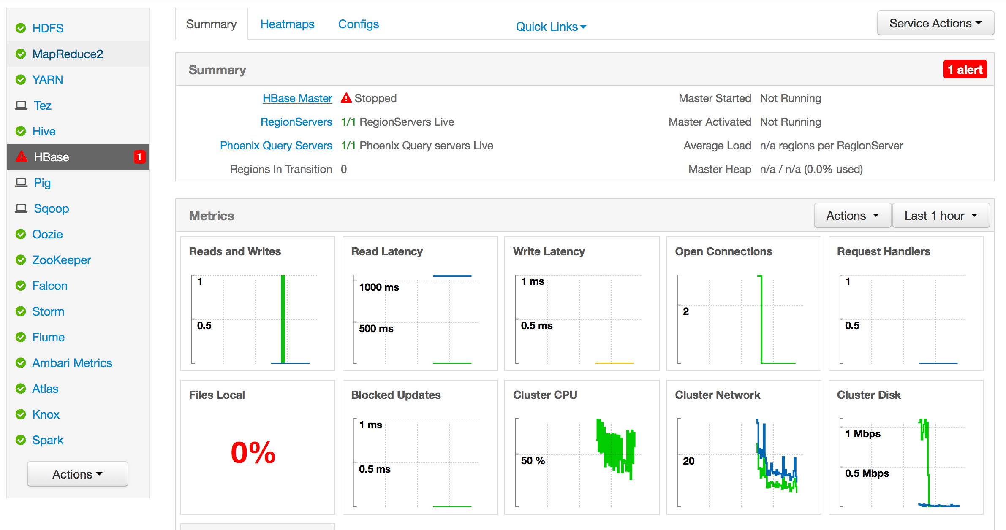This screenshot has width=1006, height=530.
Task: Open the Metrics Actions dropdown
Action: [x=852, y=216]
